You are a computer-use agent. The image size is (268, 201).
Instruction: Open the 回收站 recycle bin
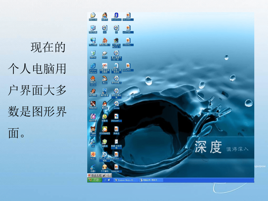tap(93, 55)
